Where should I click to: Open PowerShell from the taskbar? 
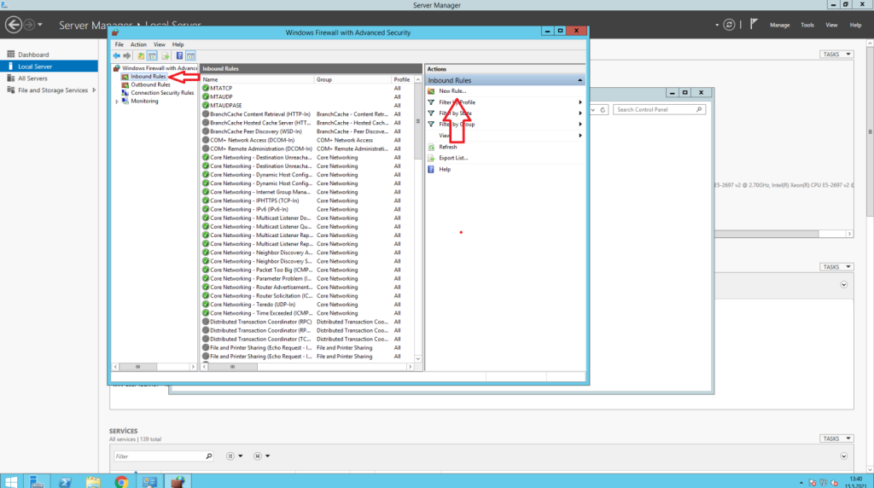(65, 482)
